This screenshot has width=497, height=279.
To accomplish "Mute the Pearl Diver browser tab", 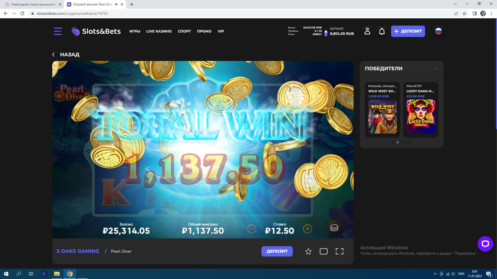I will coord(116,4).
